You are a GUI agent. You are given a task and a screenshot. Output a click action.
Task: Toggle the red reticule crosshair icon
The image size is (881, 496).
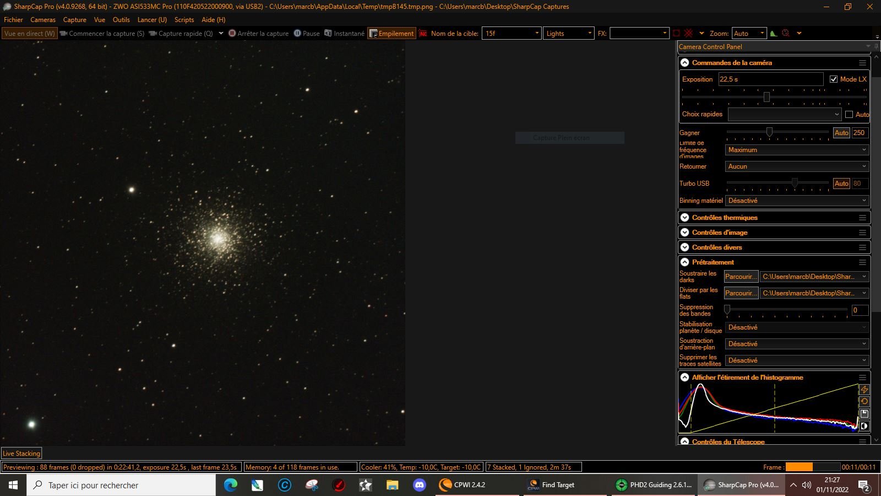click(x=688, y=33)
